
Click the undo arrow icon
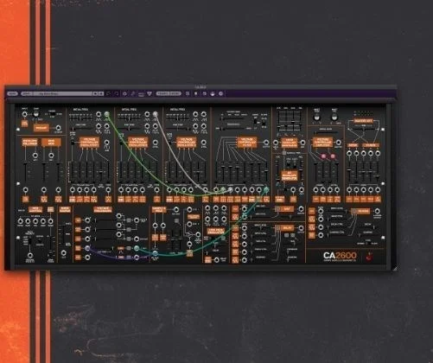tap(108, 93)
